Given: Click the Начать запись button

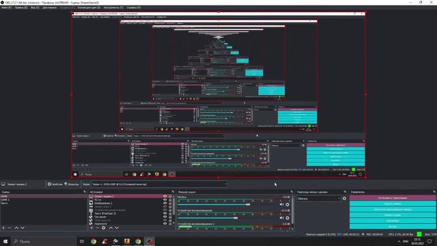Looking at the screenshot, I should 393,204.
